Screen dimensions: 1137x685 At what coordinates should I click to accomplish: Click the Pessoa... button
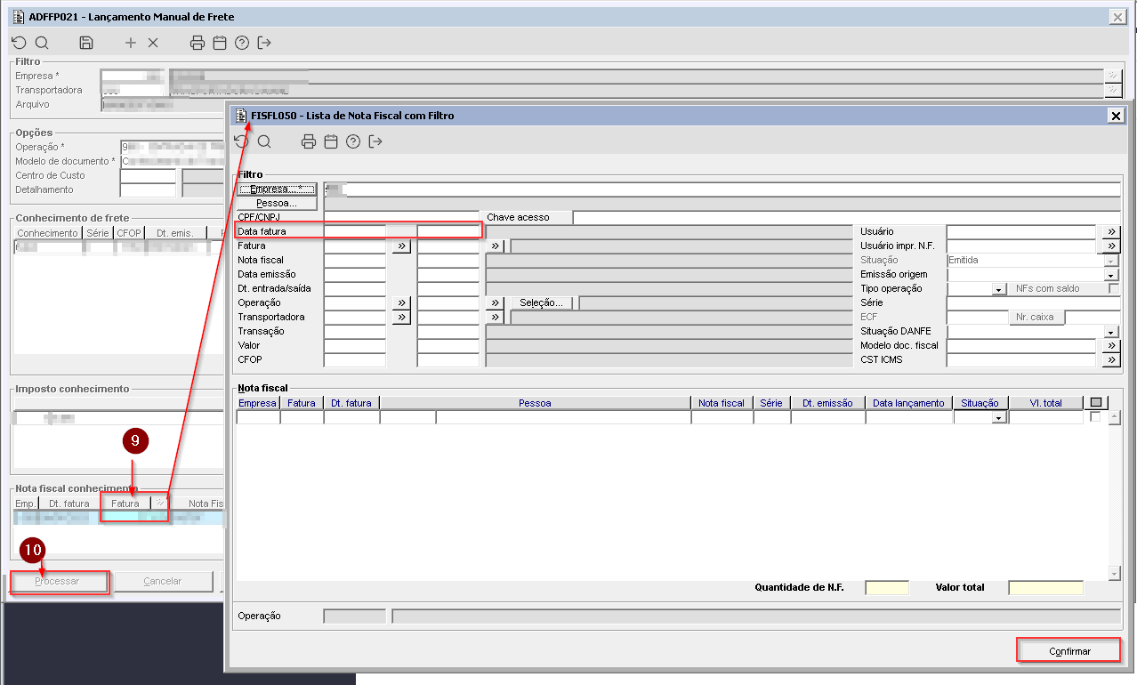tap(276, 203)
